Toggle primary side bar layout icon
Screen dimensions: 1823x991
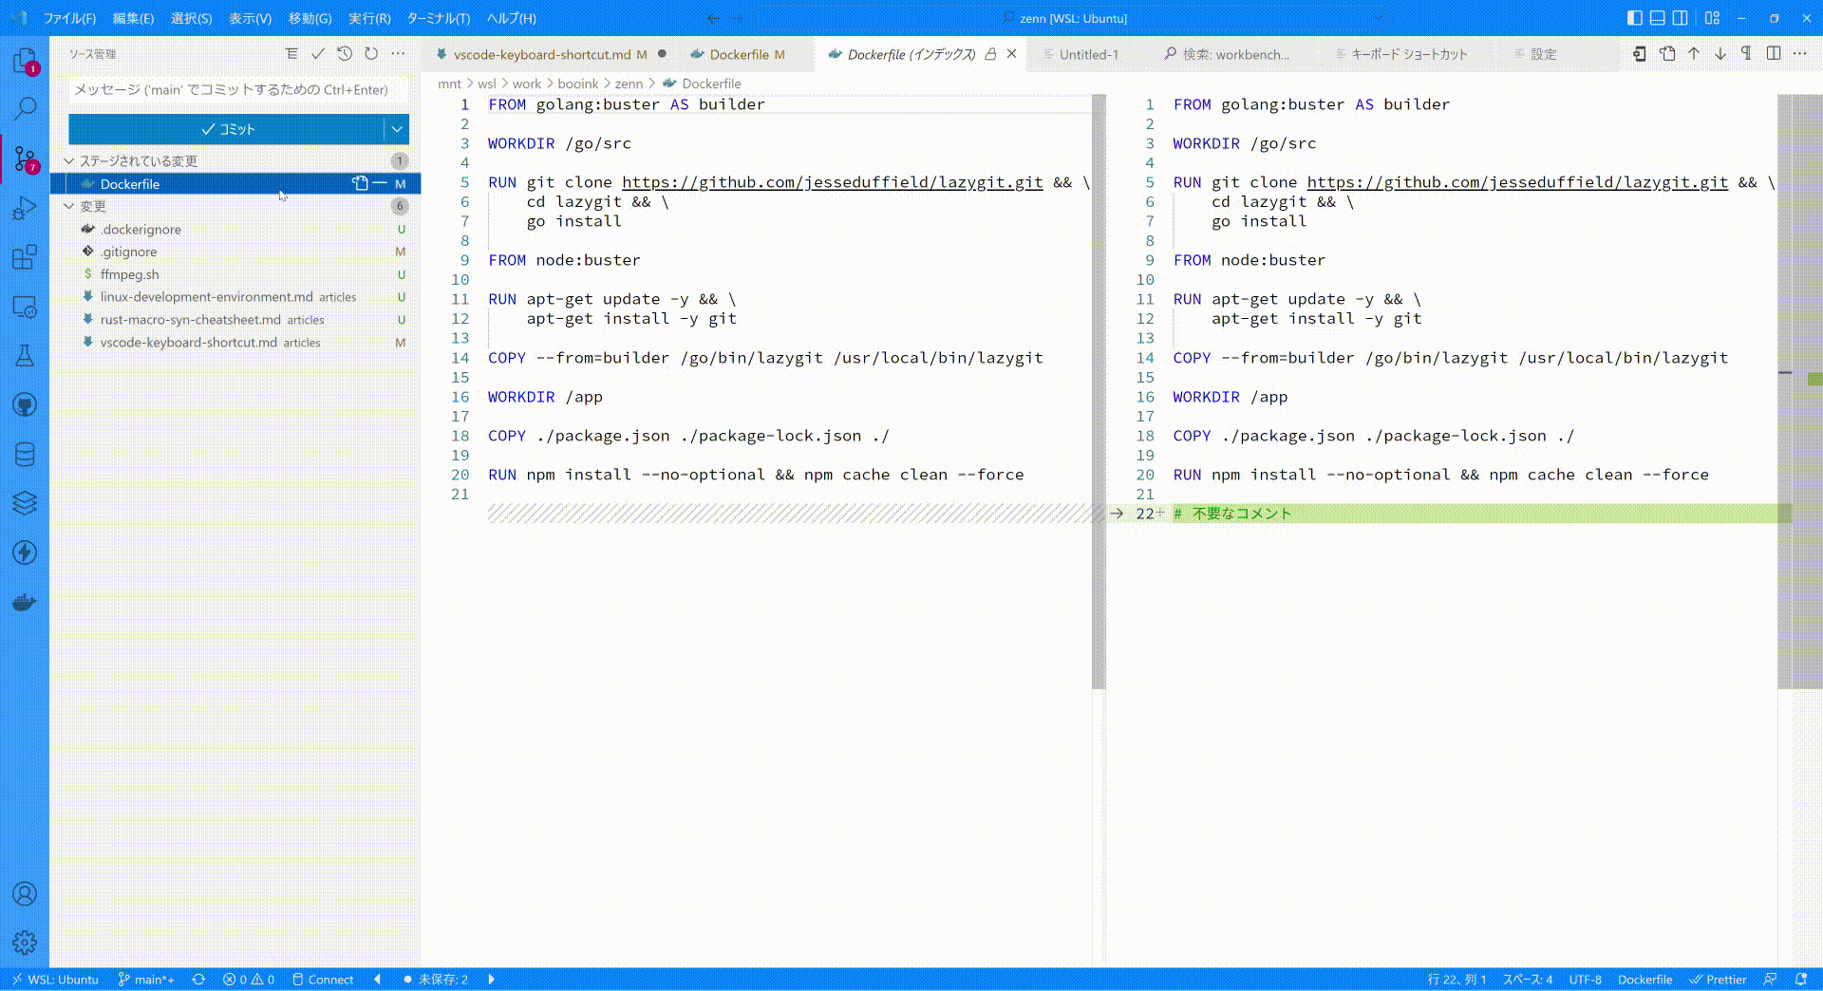pyautogui.click(x=1634, y=18)
